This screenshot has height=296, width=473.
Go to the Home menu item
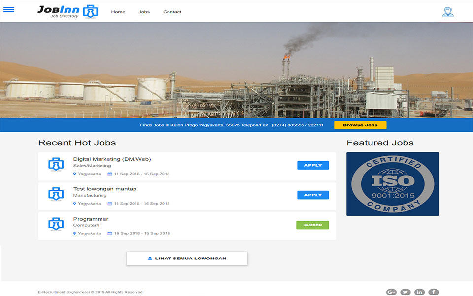click(x=118, y=12)
